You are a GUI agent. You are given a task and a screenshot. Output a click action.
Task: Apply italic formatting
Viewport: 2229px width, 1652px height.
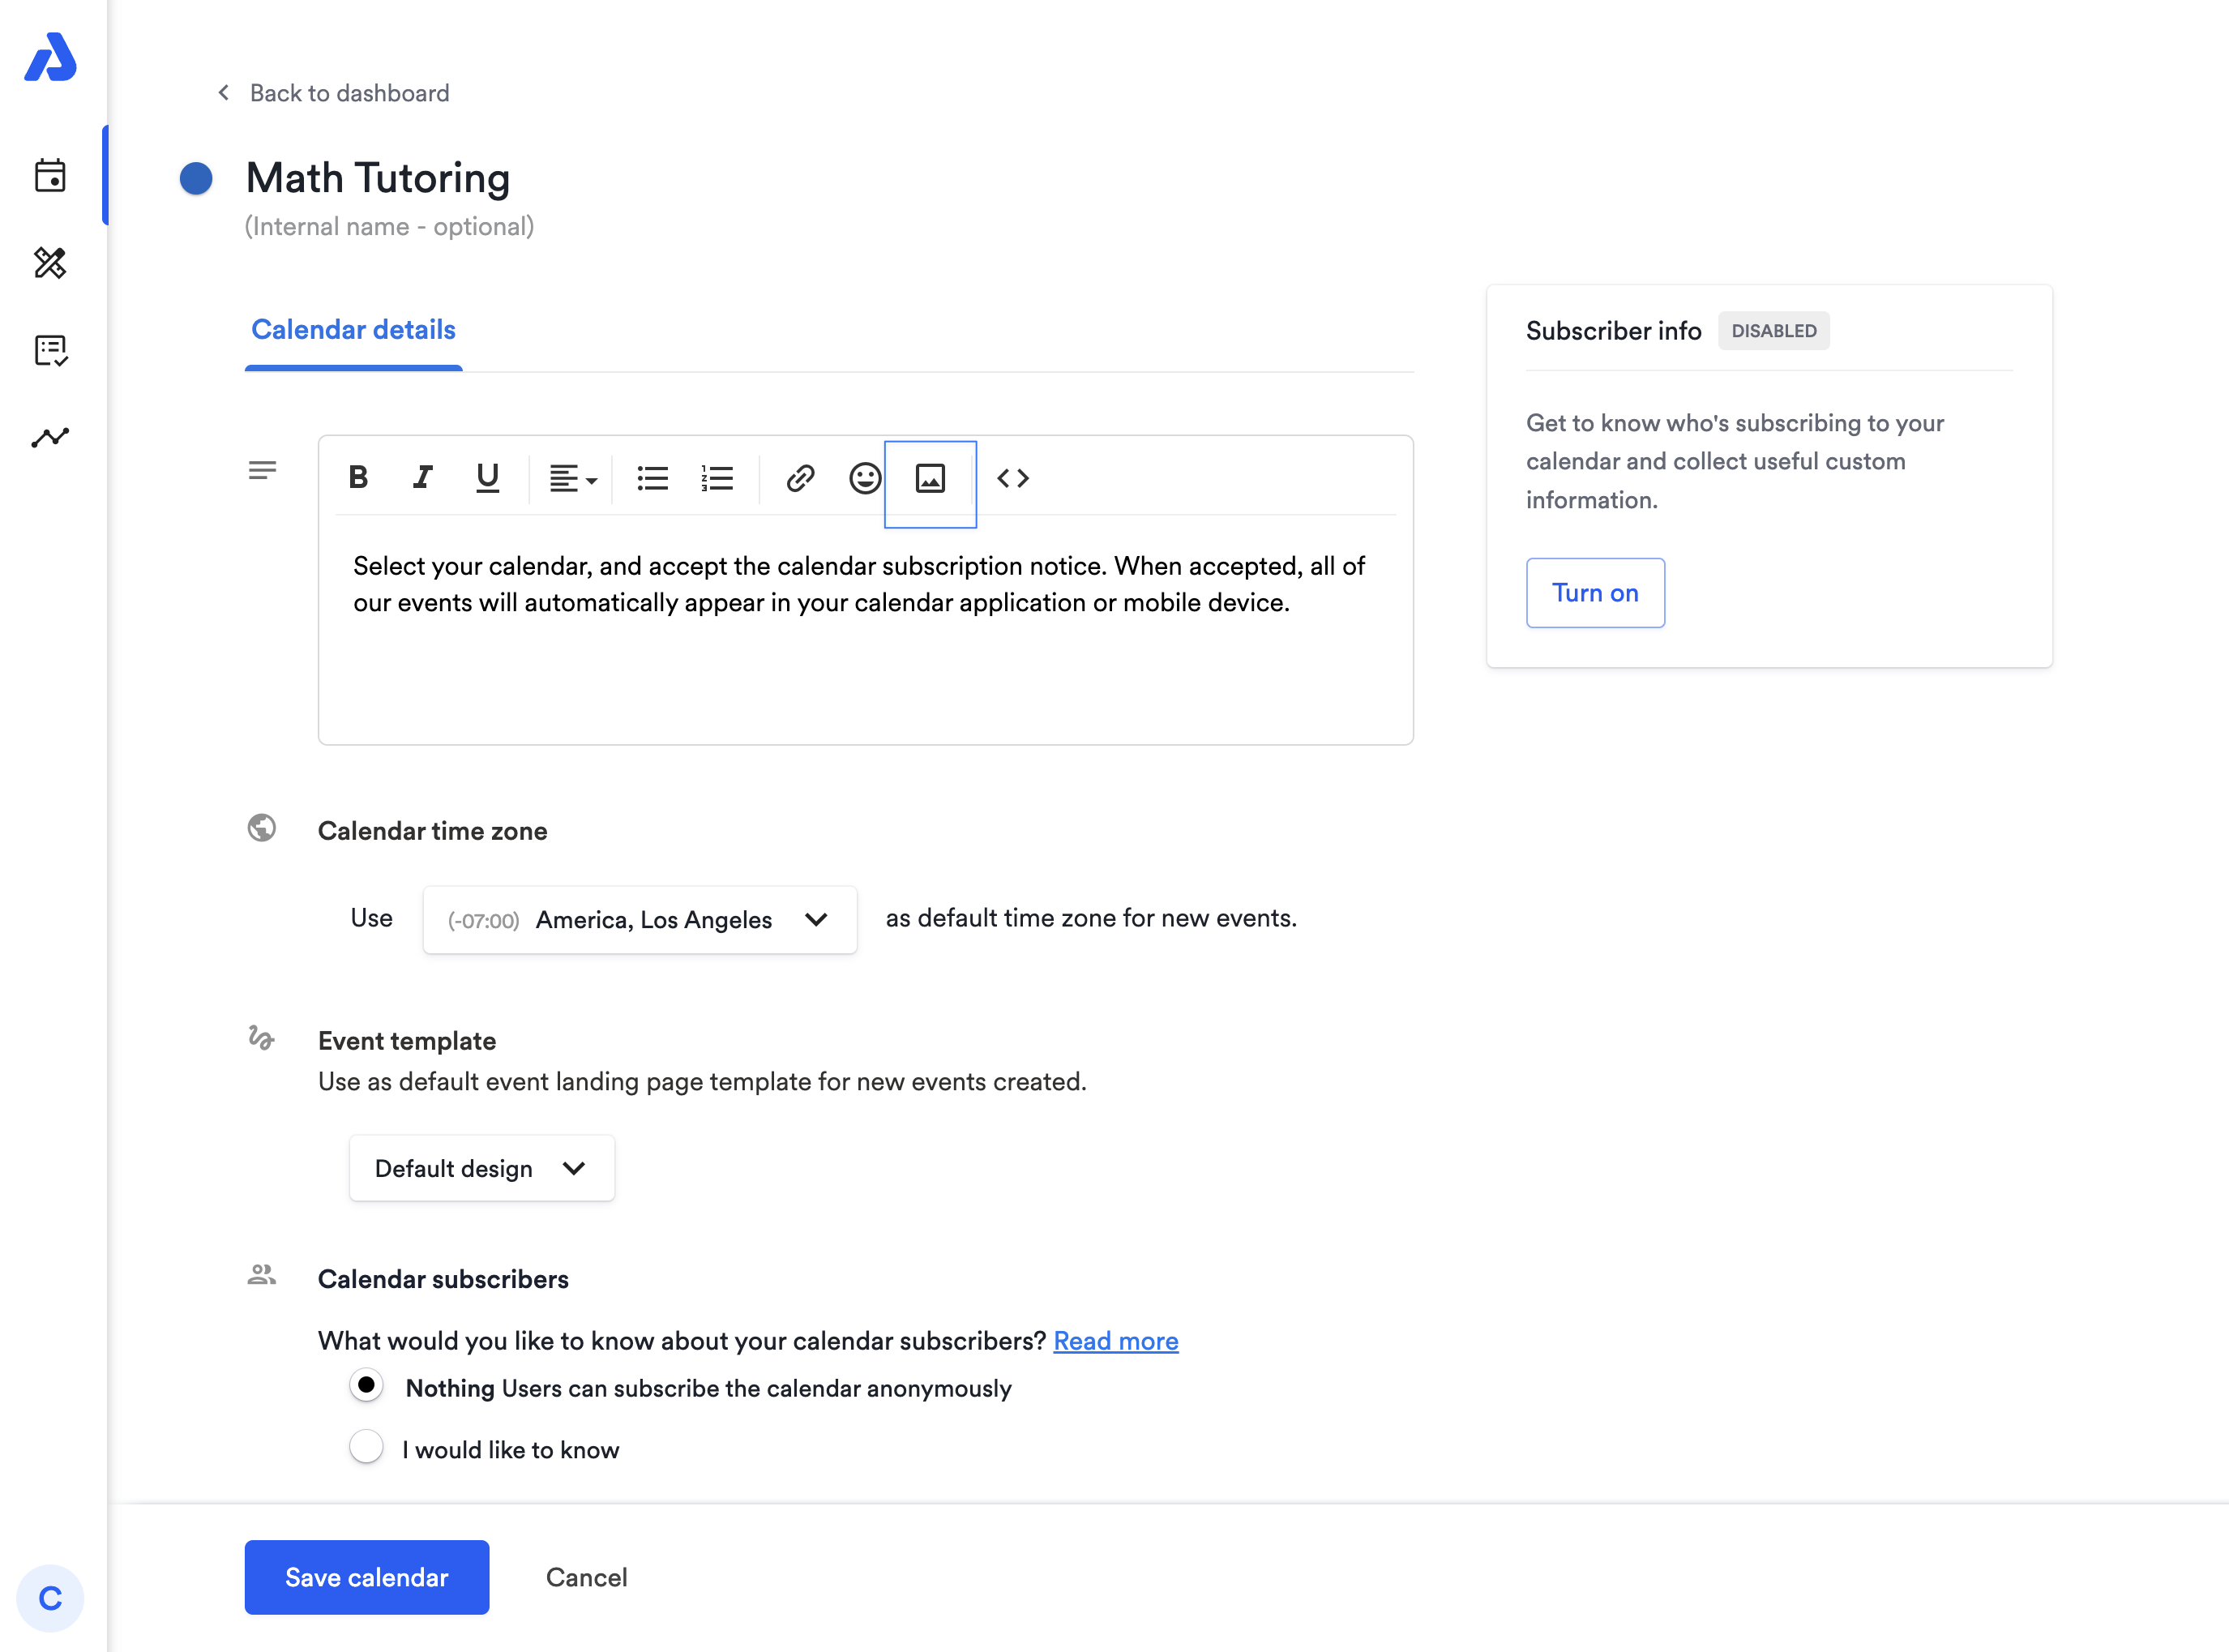tap(423, 478)
